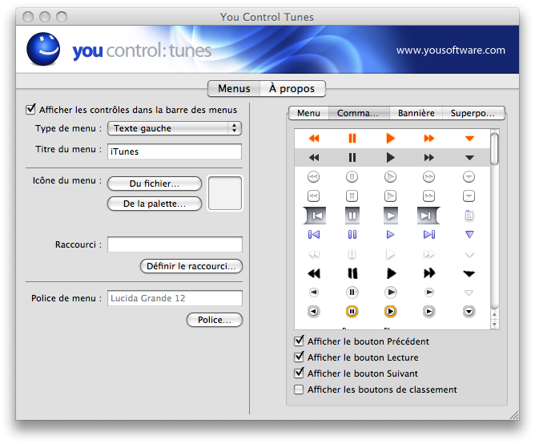Click the orange-ringed pause button icon

click(352, 312)
